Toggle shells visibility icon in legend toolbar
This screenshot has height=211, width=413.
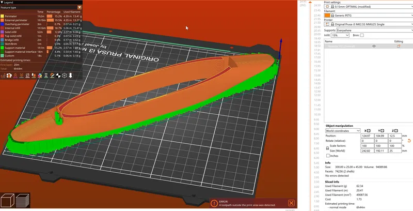(64, 76)
